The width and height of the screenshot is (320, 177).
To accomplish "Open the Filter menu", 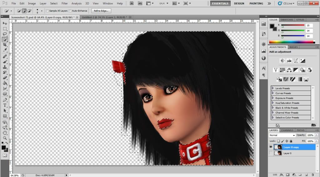I will (64, 3).
